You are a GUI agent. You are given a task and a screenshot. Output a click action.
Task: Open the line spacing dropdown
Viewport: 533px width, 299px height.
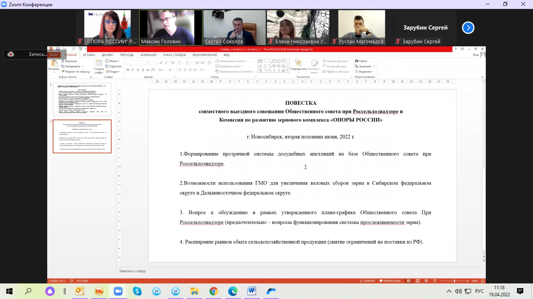(210, 63)
